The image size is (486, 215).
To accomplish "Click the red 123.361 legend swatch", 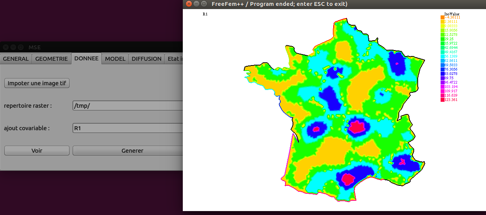I will (x=442, y=100).
